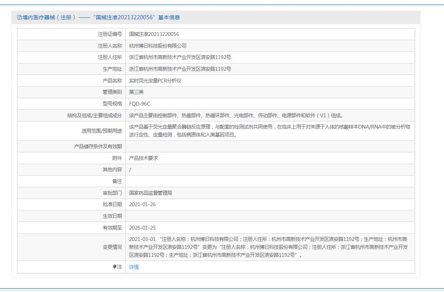The height and width of the screenshot is (292, 444).
Task: Click the 备注 label
Action: (x=117, y=182)
